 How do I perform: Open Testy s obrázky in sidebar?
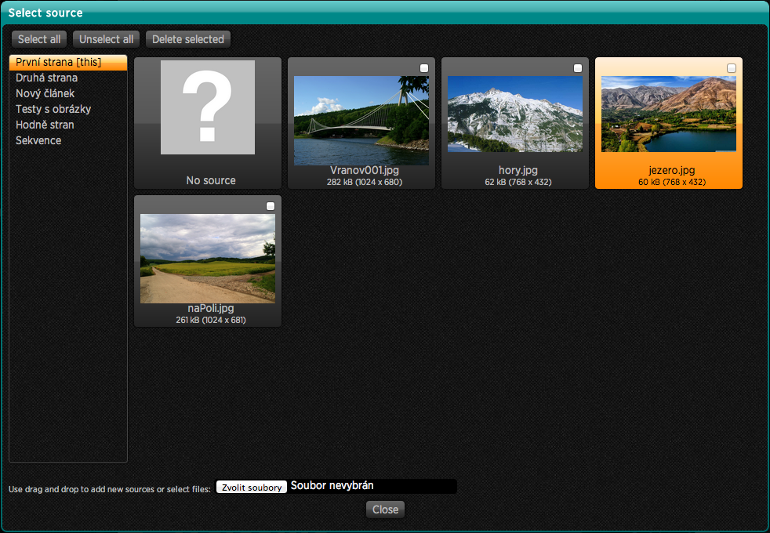tap(53, 109)
